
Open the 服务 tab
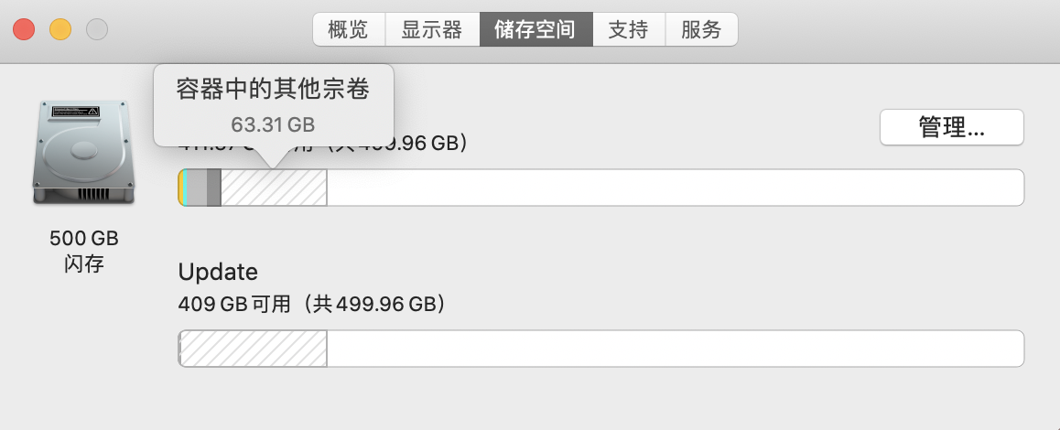[701, 30]
